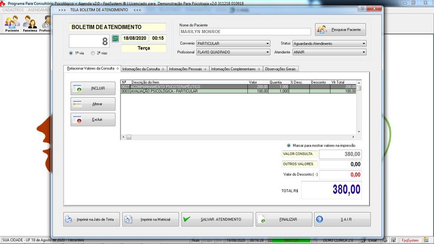The width and height of the screenshot is (434, 244).
Task: Click table scroll down arrow
Action: pyautogui.click(x=359, y=132)
